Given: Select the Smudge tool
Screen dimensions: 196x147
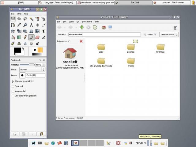Looking at the screenshot, I should pyautogui.click(x=31, y=43).
